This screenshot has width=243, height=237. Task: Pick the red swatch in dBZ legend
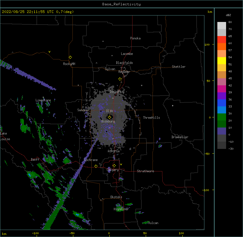tap(222, 39)
